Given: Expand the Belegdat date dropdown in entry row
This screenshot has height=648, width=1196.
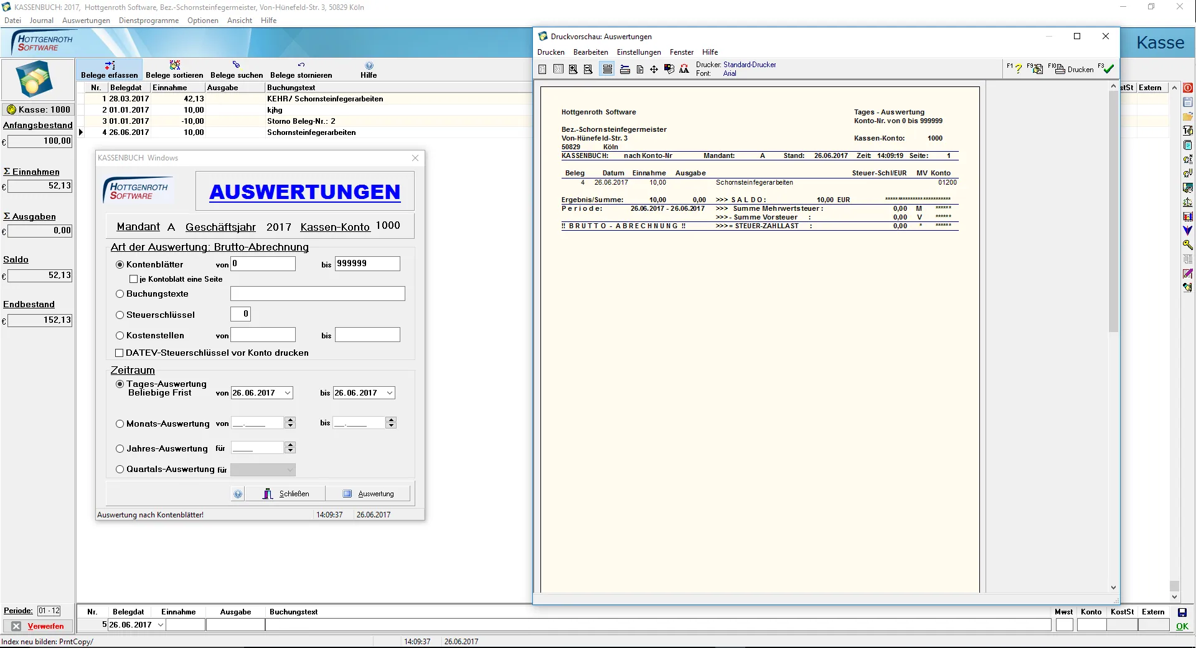Looking at the screenshot, I should click(x=161, y=625).
